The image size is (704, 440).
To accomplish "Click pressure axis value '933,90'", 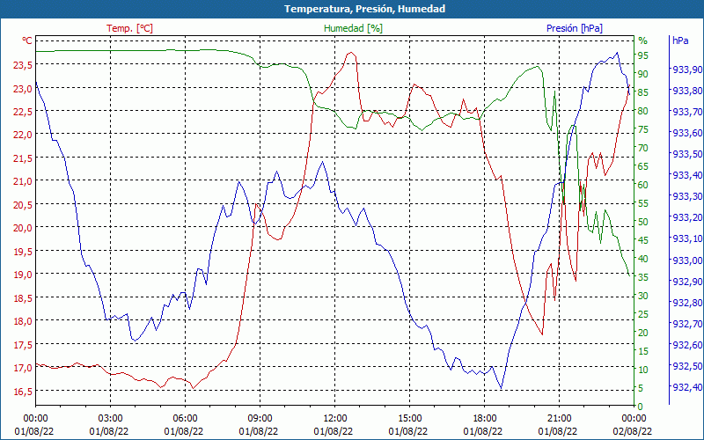I will [x=687, y=70].
